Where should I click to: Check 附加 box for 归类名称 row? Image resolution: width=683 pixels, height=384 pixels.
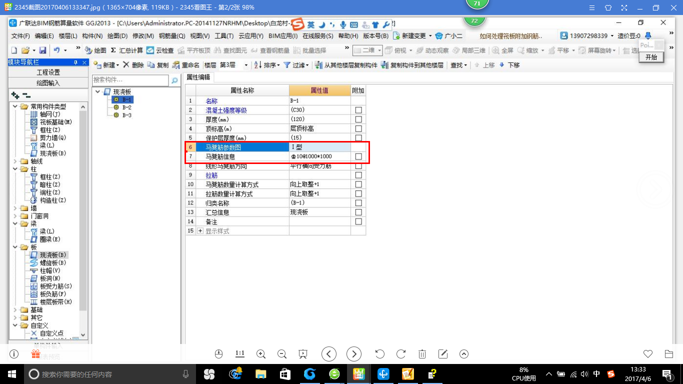(x=358, y=203)
